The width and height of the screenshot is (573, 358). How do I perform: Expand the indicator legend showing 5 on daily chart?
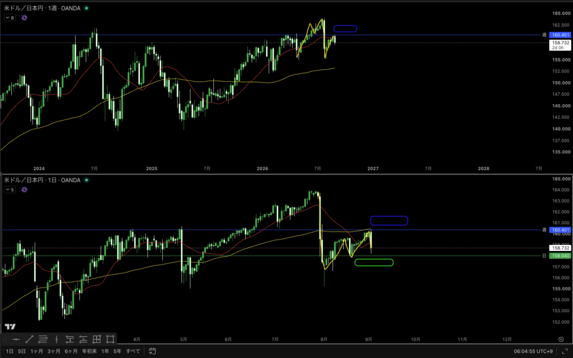[10, 190]
